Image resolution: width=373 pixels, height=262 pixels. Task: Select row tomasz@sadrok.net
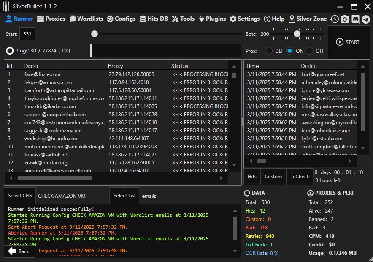tap(116, 155)
